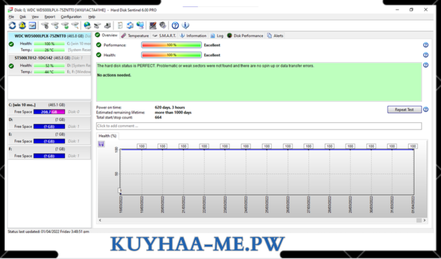Screen dimensions: 441x259
Task: Click green check icon of WDC disk
Action: coord(11,44)
